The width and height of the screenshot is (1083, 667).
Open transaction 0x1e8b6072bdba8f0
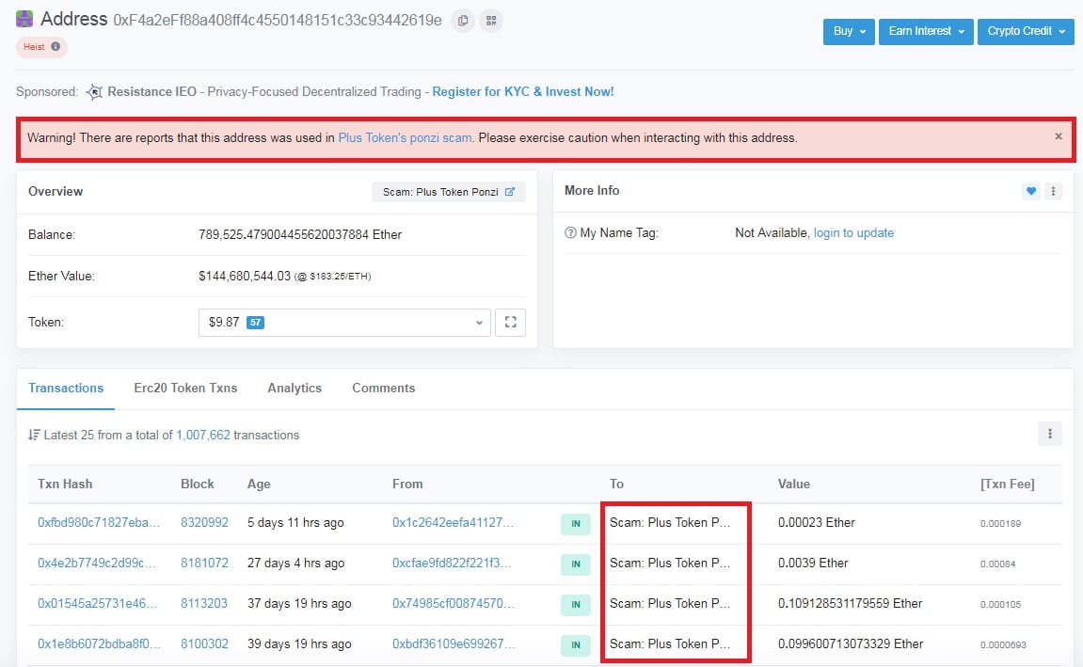99,643
